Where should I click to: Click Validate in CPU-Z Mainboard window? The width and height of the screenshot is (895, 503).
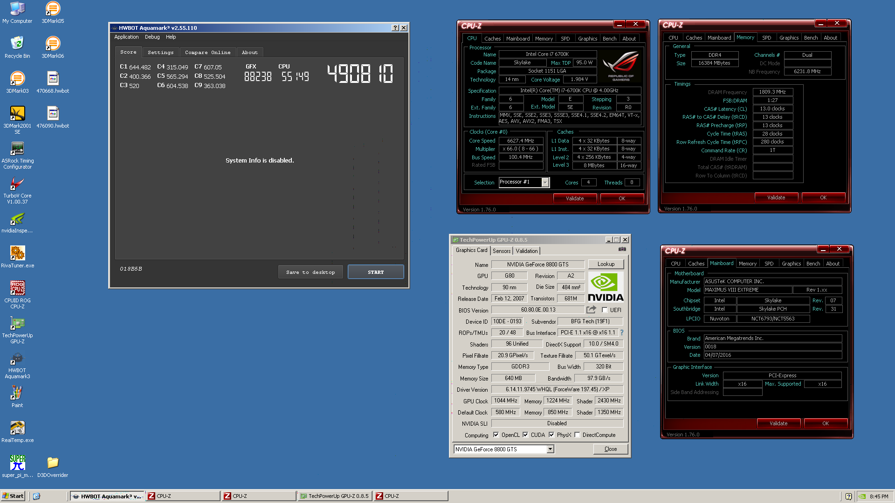(778, 423)
